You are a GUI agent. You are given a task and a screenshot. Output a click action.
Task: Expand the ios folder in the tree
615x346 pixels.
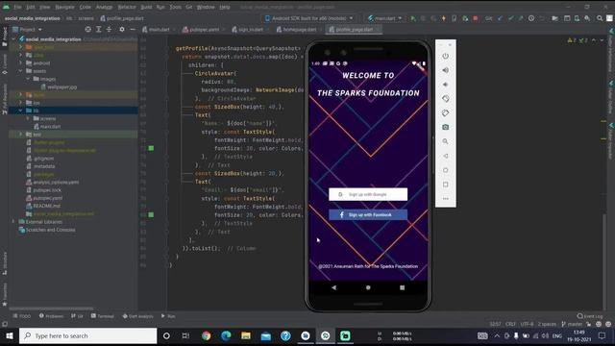coord(21,103)
